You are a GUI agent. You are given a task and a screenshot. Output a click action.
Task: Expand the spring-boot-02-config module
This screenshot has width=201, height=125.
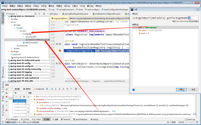[x=5, y=63]
